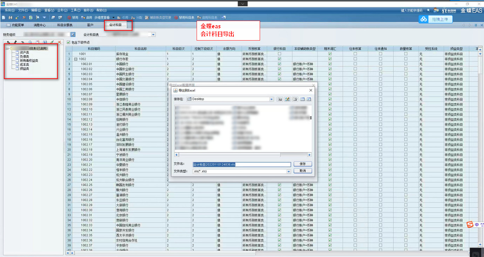Screen dimensions: 484x257
Task: Toggle 银行科目 checkbox for row 1001 库存现金
Action: [x=279, y=54]
